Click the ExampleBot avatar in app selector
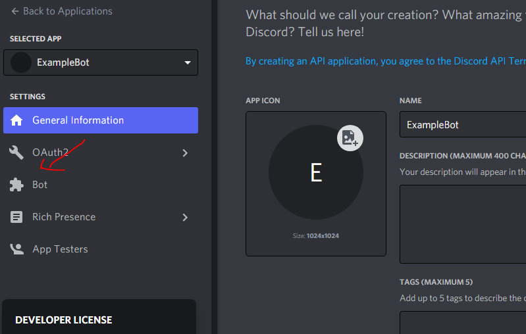The width and height of the screenshot is (526, 334). (x=21, y=62)
